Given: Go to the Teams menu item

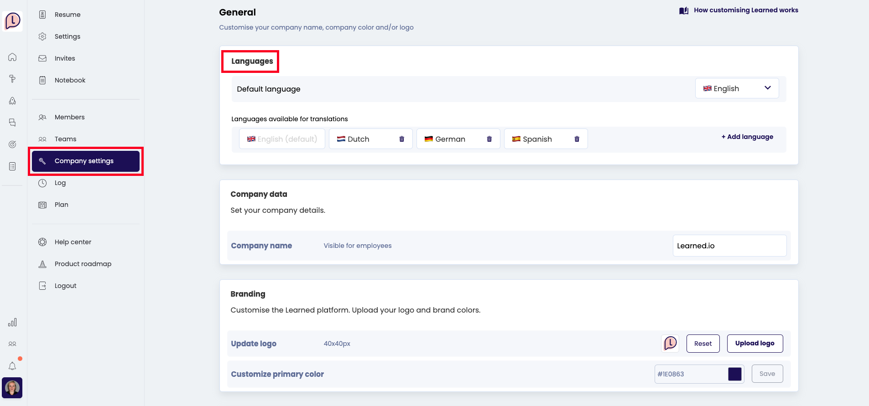Looking at the screenshot, I should click(65, 139).
